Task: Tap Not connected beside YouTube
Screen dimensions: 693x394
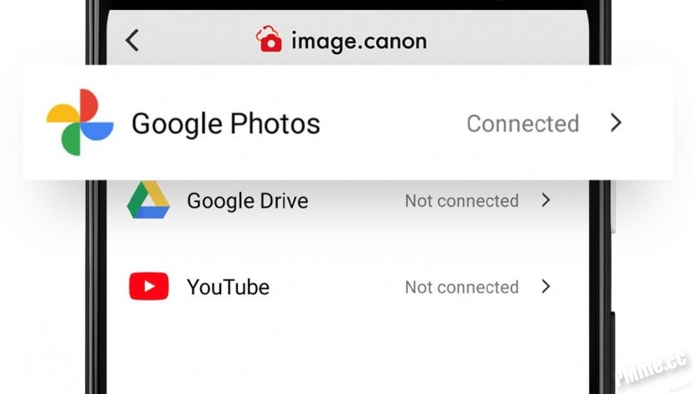Action: [462, 287]
